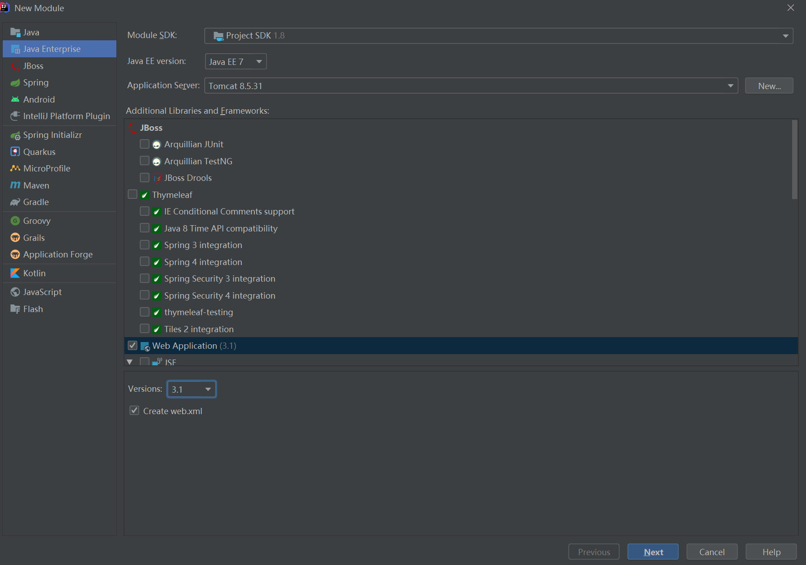This screenshot has height=565, width=806.
Task: Choose Gradle module type
Action: 60,202
